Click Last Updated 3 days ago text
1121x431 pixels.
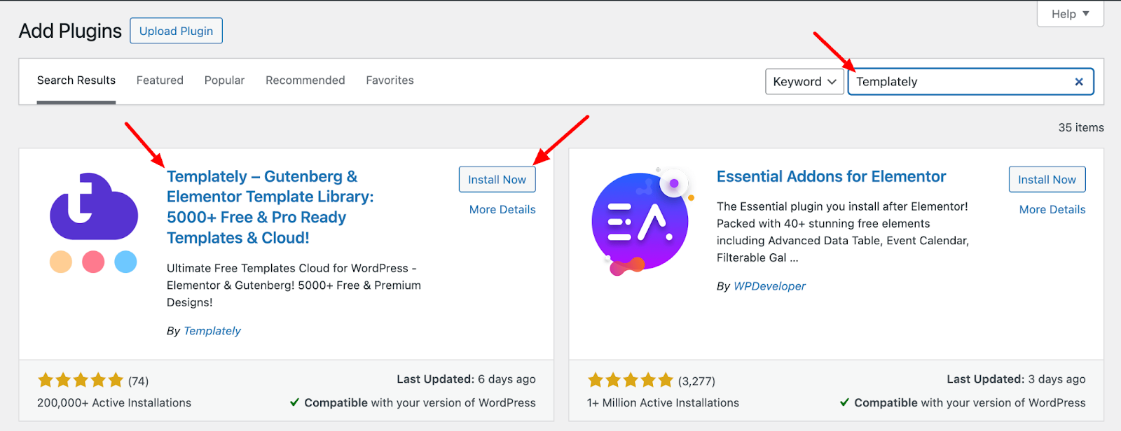1016,379
